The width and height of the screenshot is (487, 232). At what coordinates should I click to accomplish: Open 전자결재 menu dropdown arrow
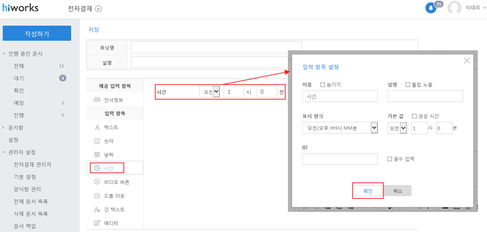99,9
